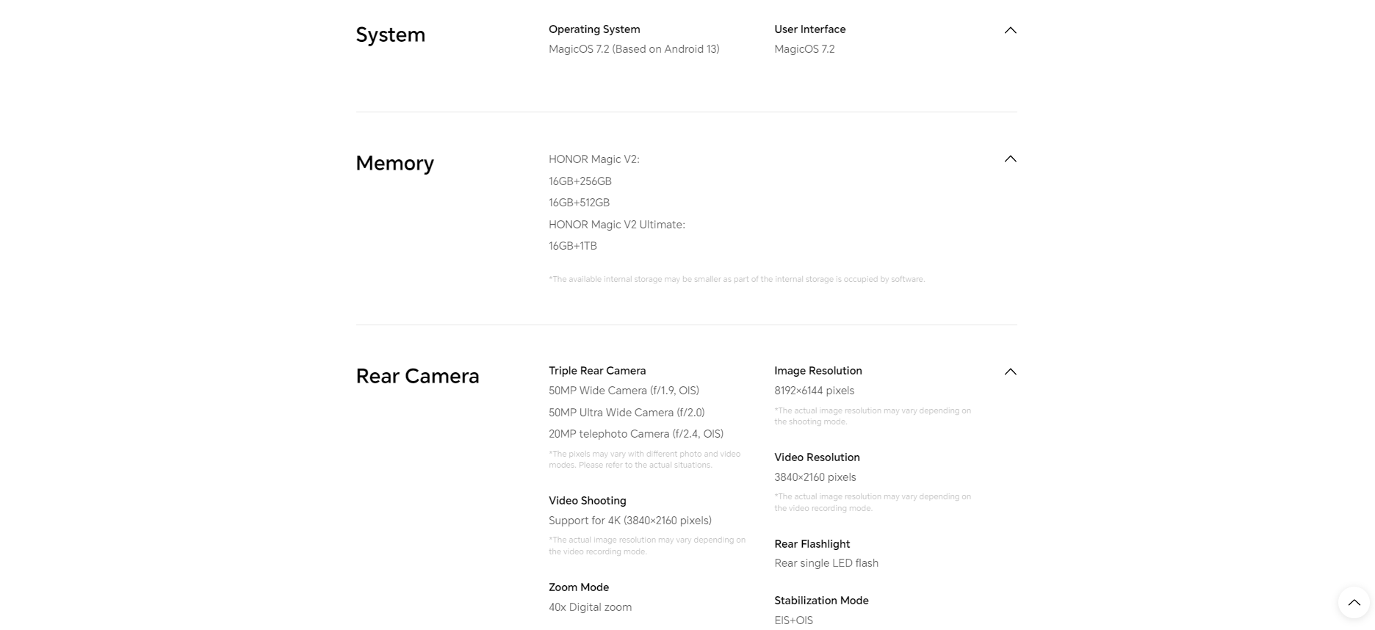Click MagicOS 7.2 (Based on Android 13)

click(x=634, y=49)
